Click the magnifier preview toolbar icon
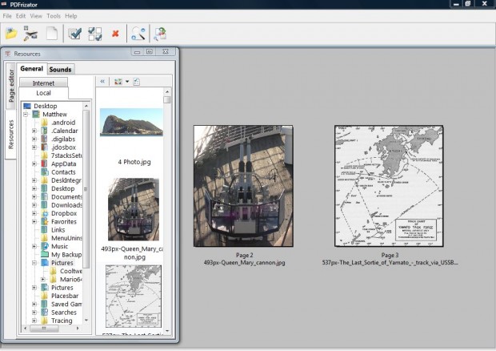 138,34
